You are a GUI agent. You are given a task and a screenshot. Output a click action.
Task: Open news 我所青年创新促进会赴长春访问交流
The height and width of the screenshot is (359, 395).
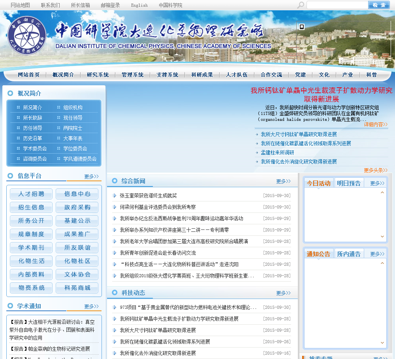pos(158,253)
